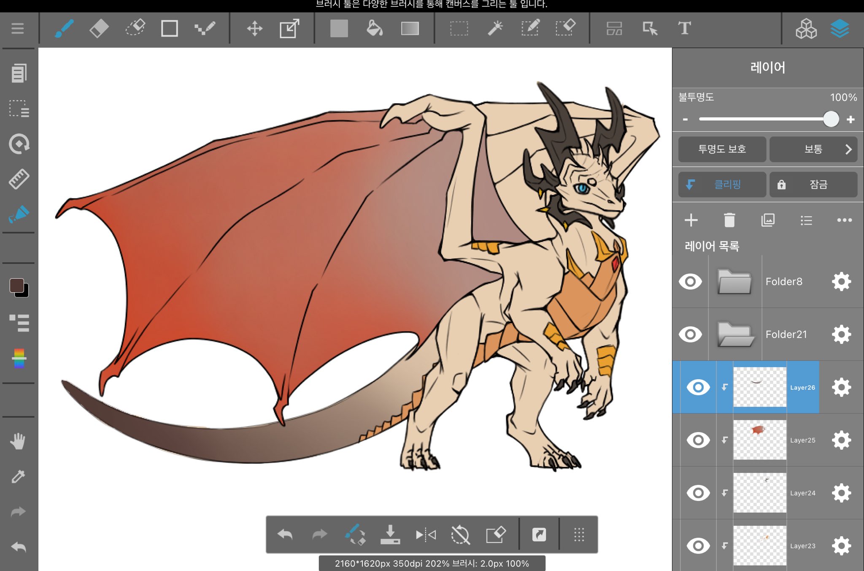
Task: Expand the Folder21 layer folder
Action: click(x=735, y=334)
